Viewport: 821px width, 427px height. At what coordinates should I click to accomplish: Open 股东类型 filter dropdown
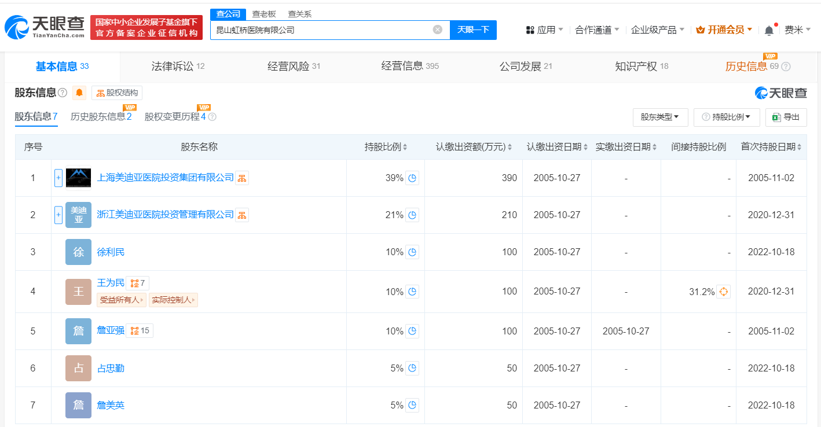[660, 117]
